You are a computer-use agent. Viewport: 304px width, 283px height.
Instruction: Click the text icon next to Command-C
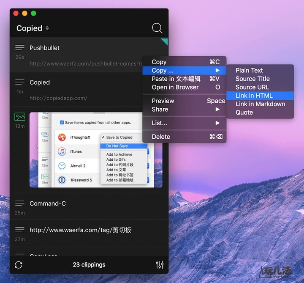click(20, 203)
